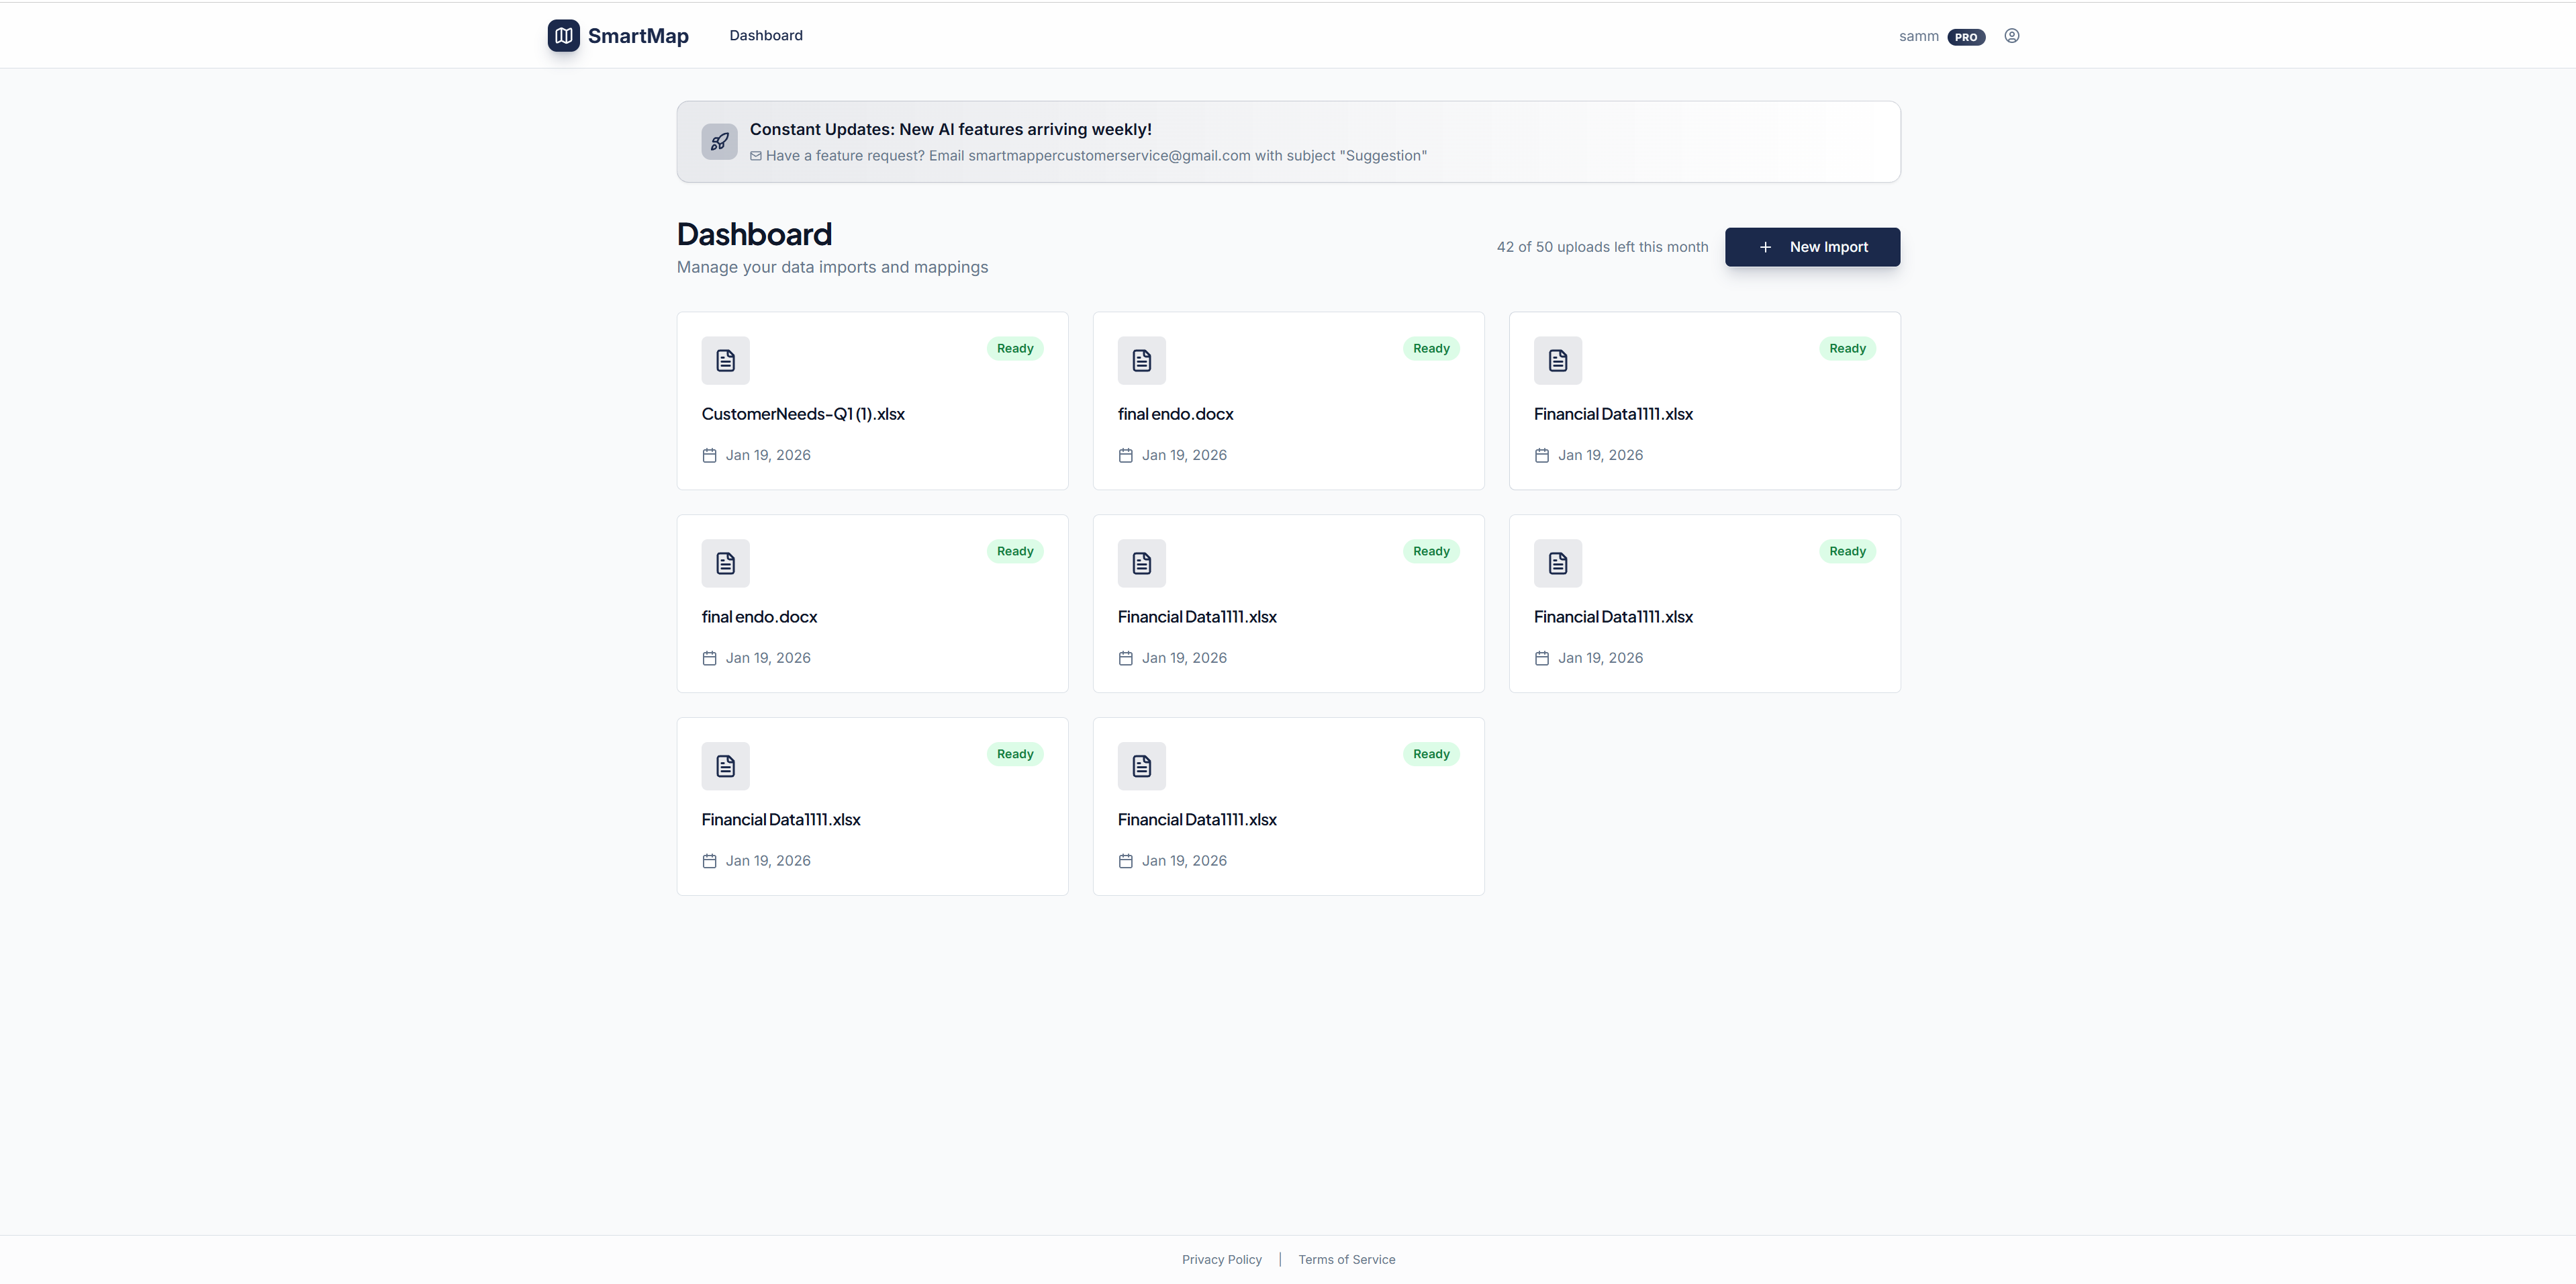Click the file icon on the bottom-left Financial Data1111.xlsx card
This screenshot has height=1284, width=2576.
point(725,766)
